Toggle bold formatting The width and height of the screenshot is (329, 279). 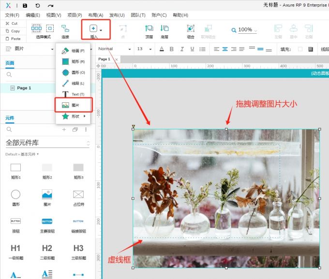[172, 49]
